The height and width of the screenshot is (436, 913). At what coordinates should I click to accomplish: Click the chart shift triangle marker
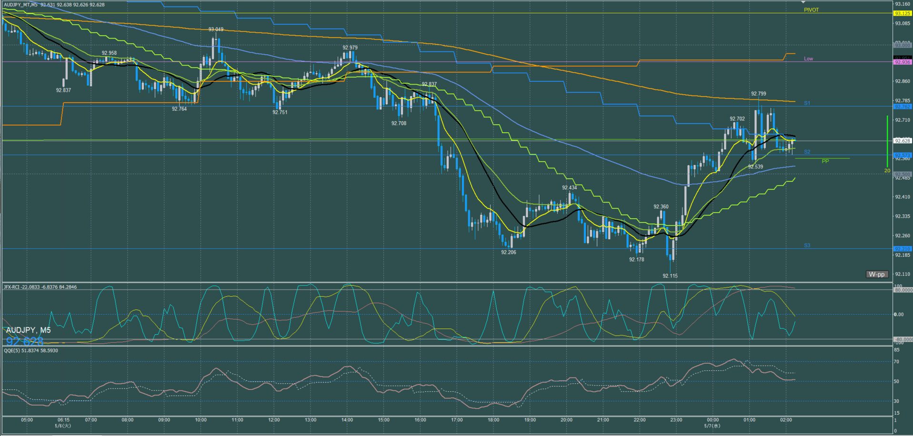(803, 2)
